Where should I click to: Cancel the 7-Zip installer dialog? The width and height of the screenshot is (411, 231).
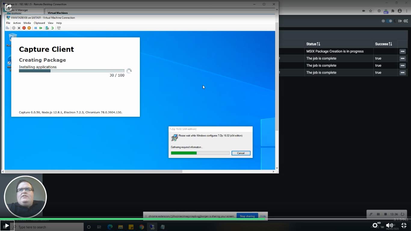tap(241, 153)
